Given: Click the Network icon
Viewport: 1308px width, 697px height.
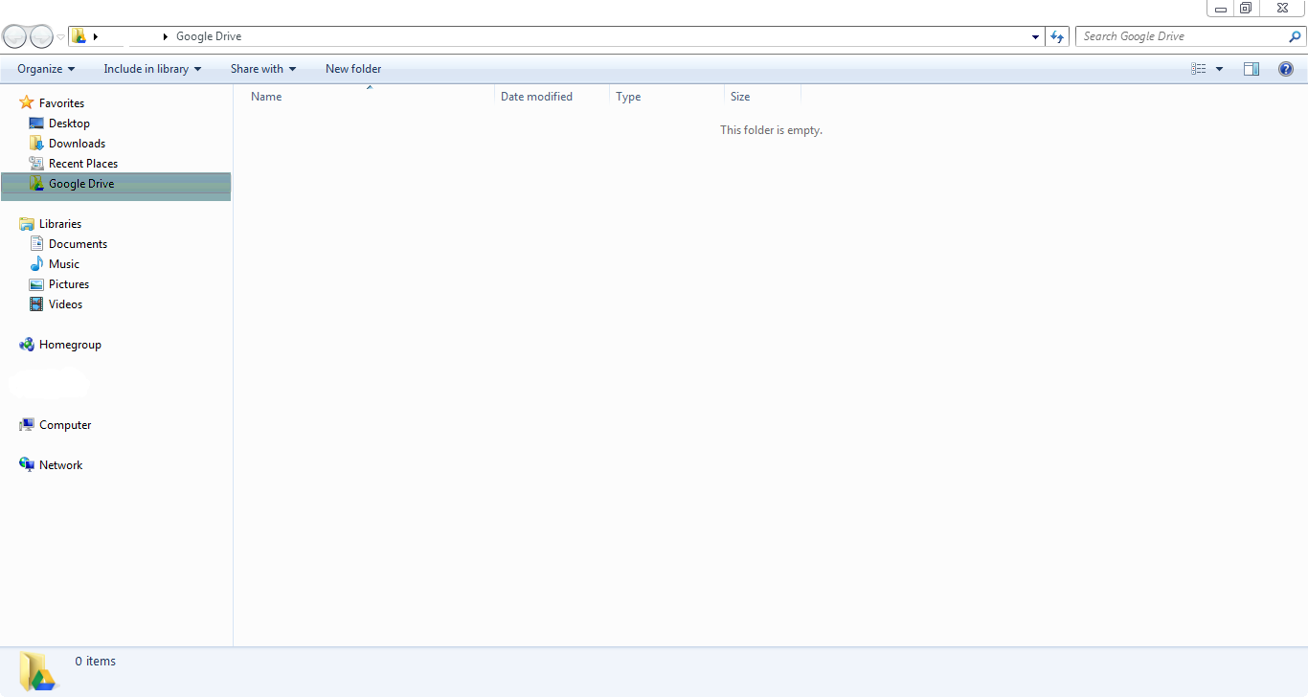Looking at the screenshot, I should point(27,465).
